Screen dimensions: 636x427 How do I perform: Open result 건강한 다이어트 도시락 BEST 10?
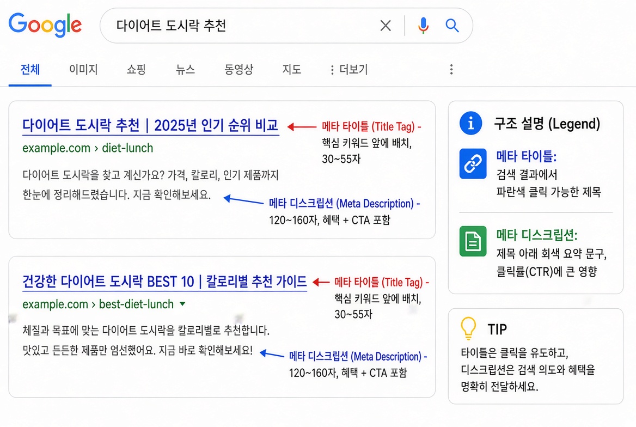tap(164, 281)
